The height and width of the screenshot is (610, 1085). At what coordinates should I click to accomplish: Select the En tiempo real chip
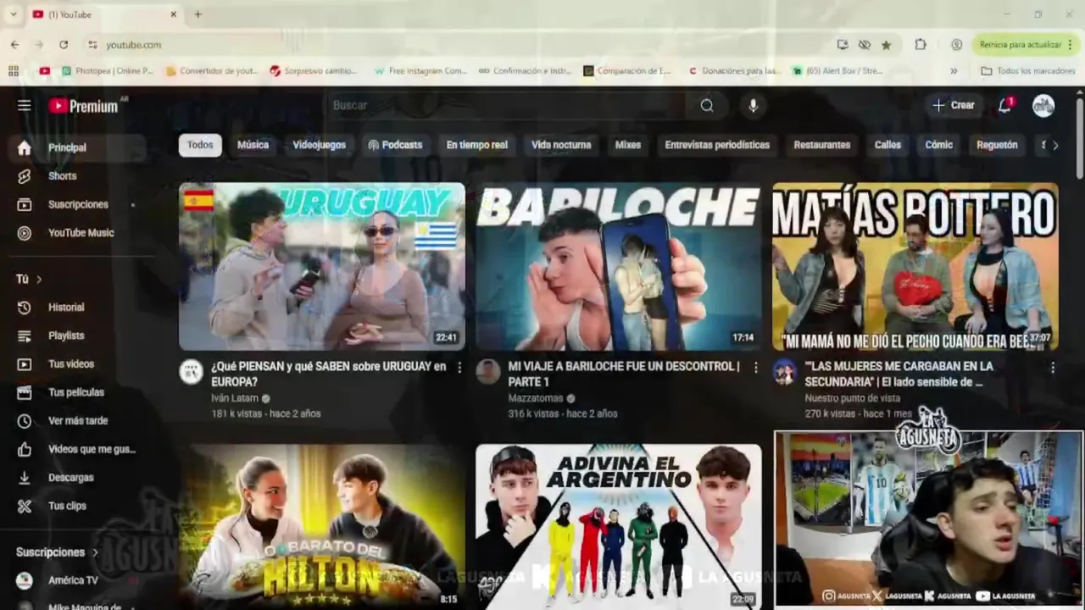(x=477, y=145)
